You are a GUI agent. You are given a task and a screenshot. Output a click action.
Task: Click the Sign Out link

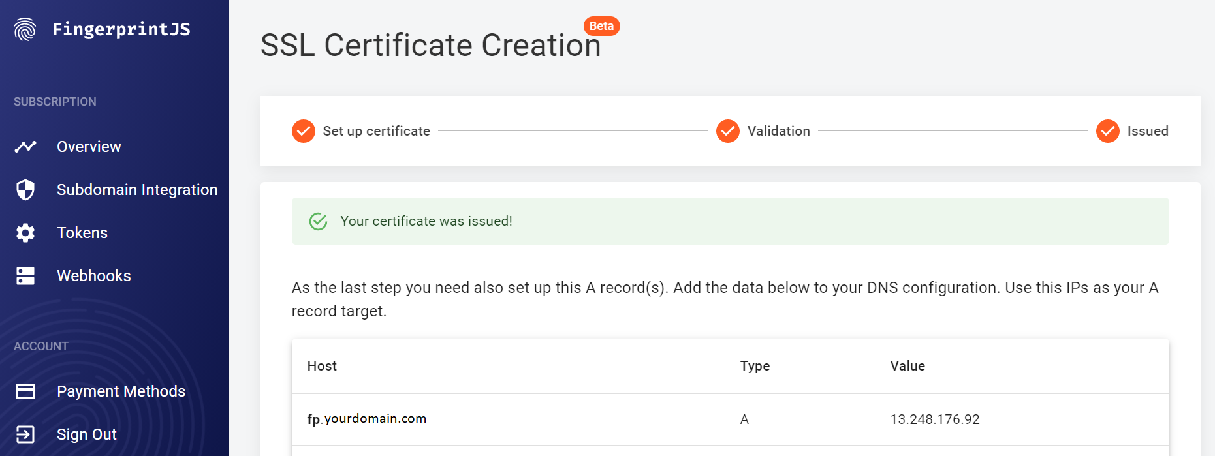click(87, 434)
